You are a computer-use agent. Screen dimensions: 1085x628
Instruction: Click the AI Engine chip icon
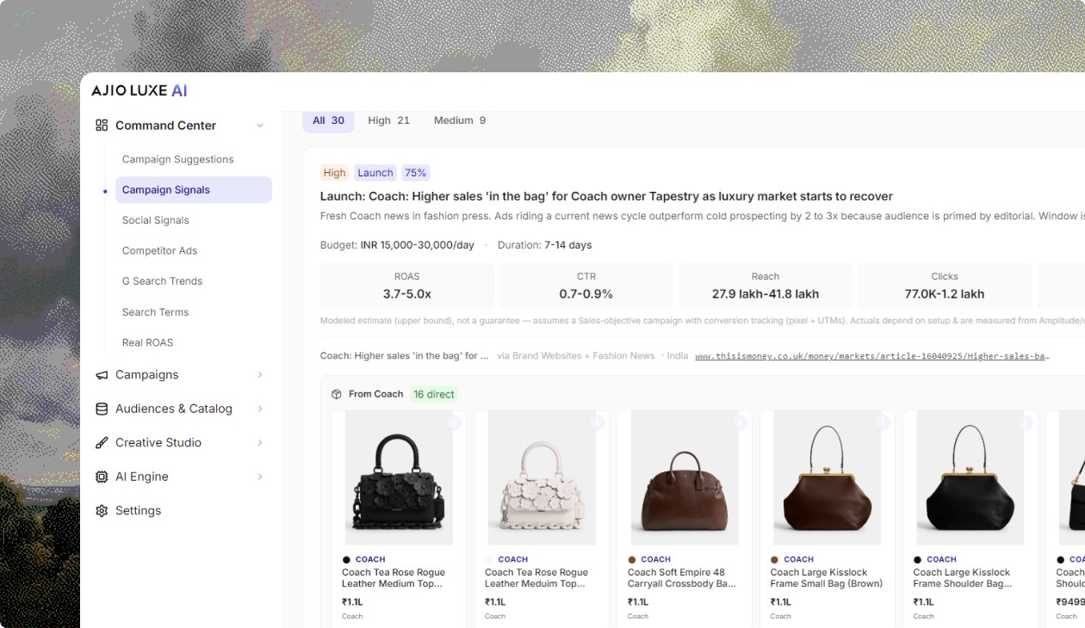102,477
